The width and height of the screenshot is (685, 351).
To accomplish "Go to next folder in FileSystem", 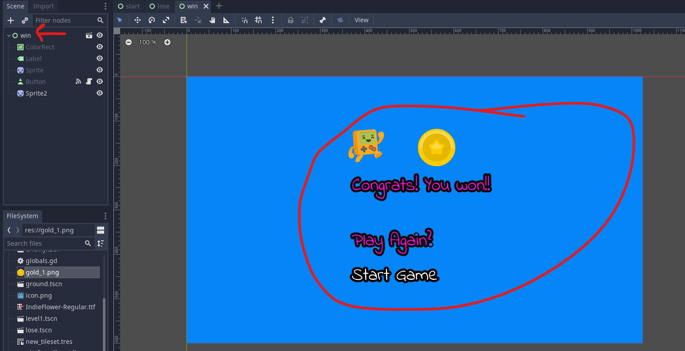I will point(18,230).
